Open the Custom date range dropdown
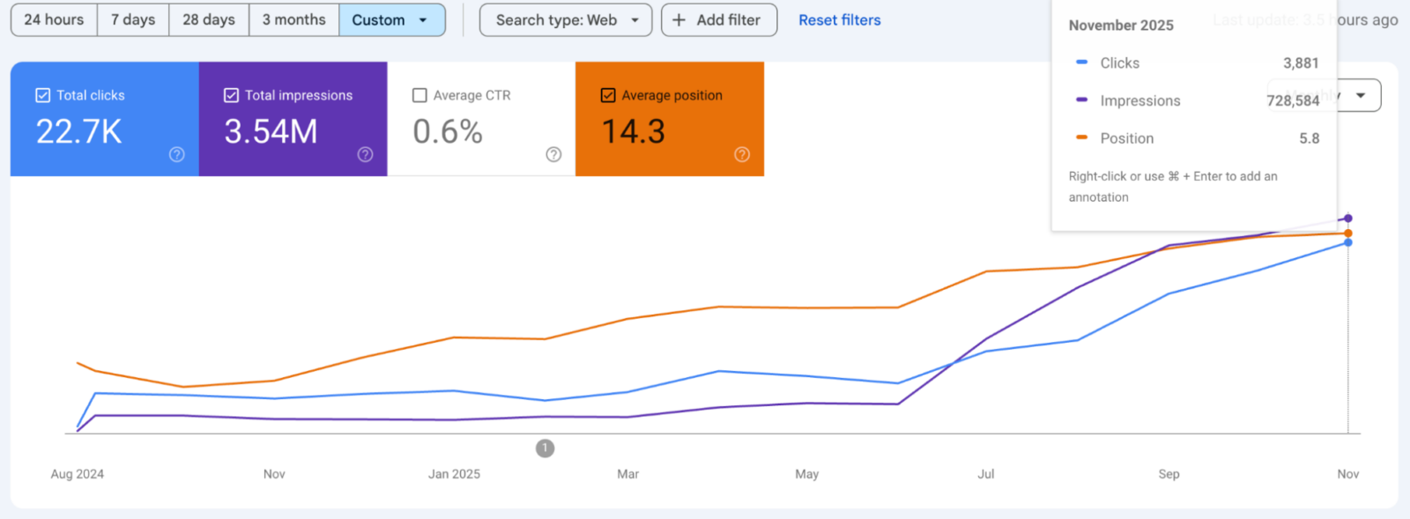 [391, 19]
